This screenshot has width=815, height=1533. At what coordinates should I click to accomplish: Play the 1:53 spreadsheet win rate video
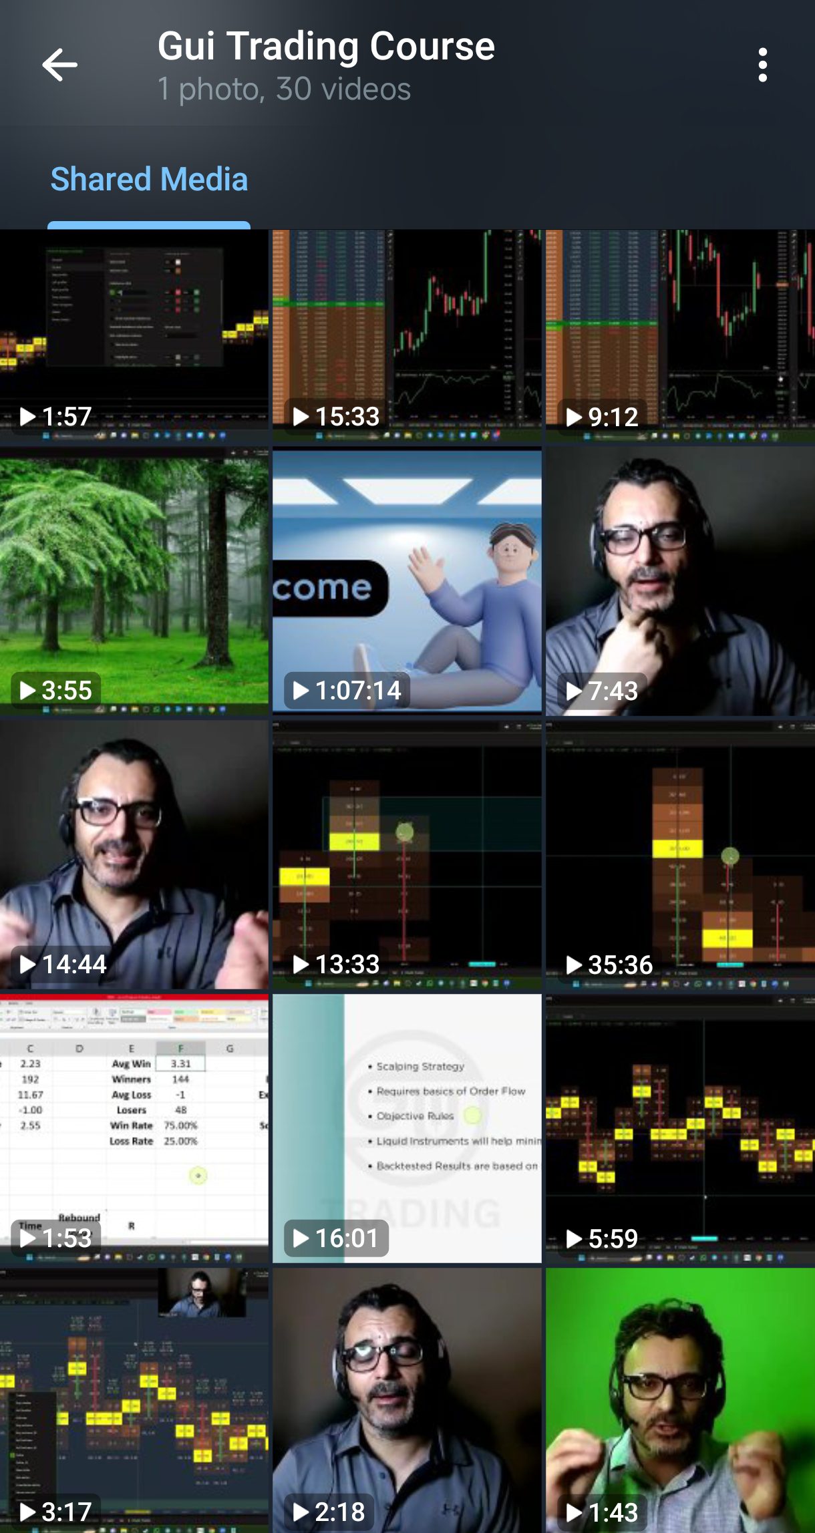[x=134, y=1128]
